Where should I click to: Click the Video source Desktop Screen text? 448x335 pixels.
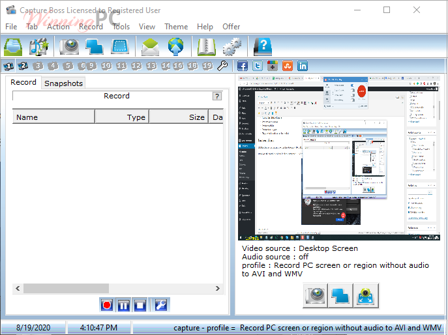tap(300, 248)
